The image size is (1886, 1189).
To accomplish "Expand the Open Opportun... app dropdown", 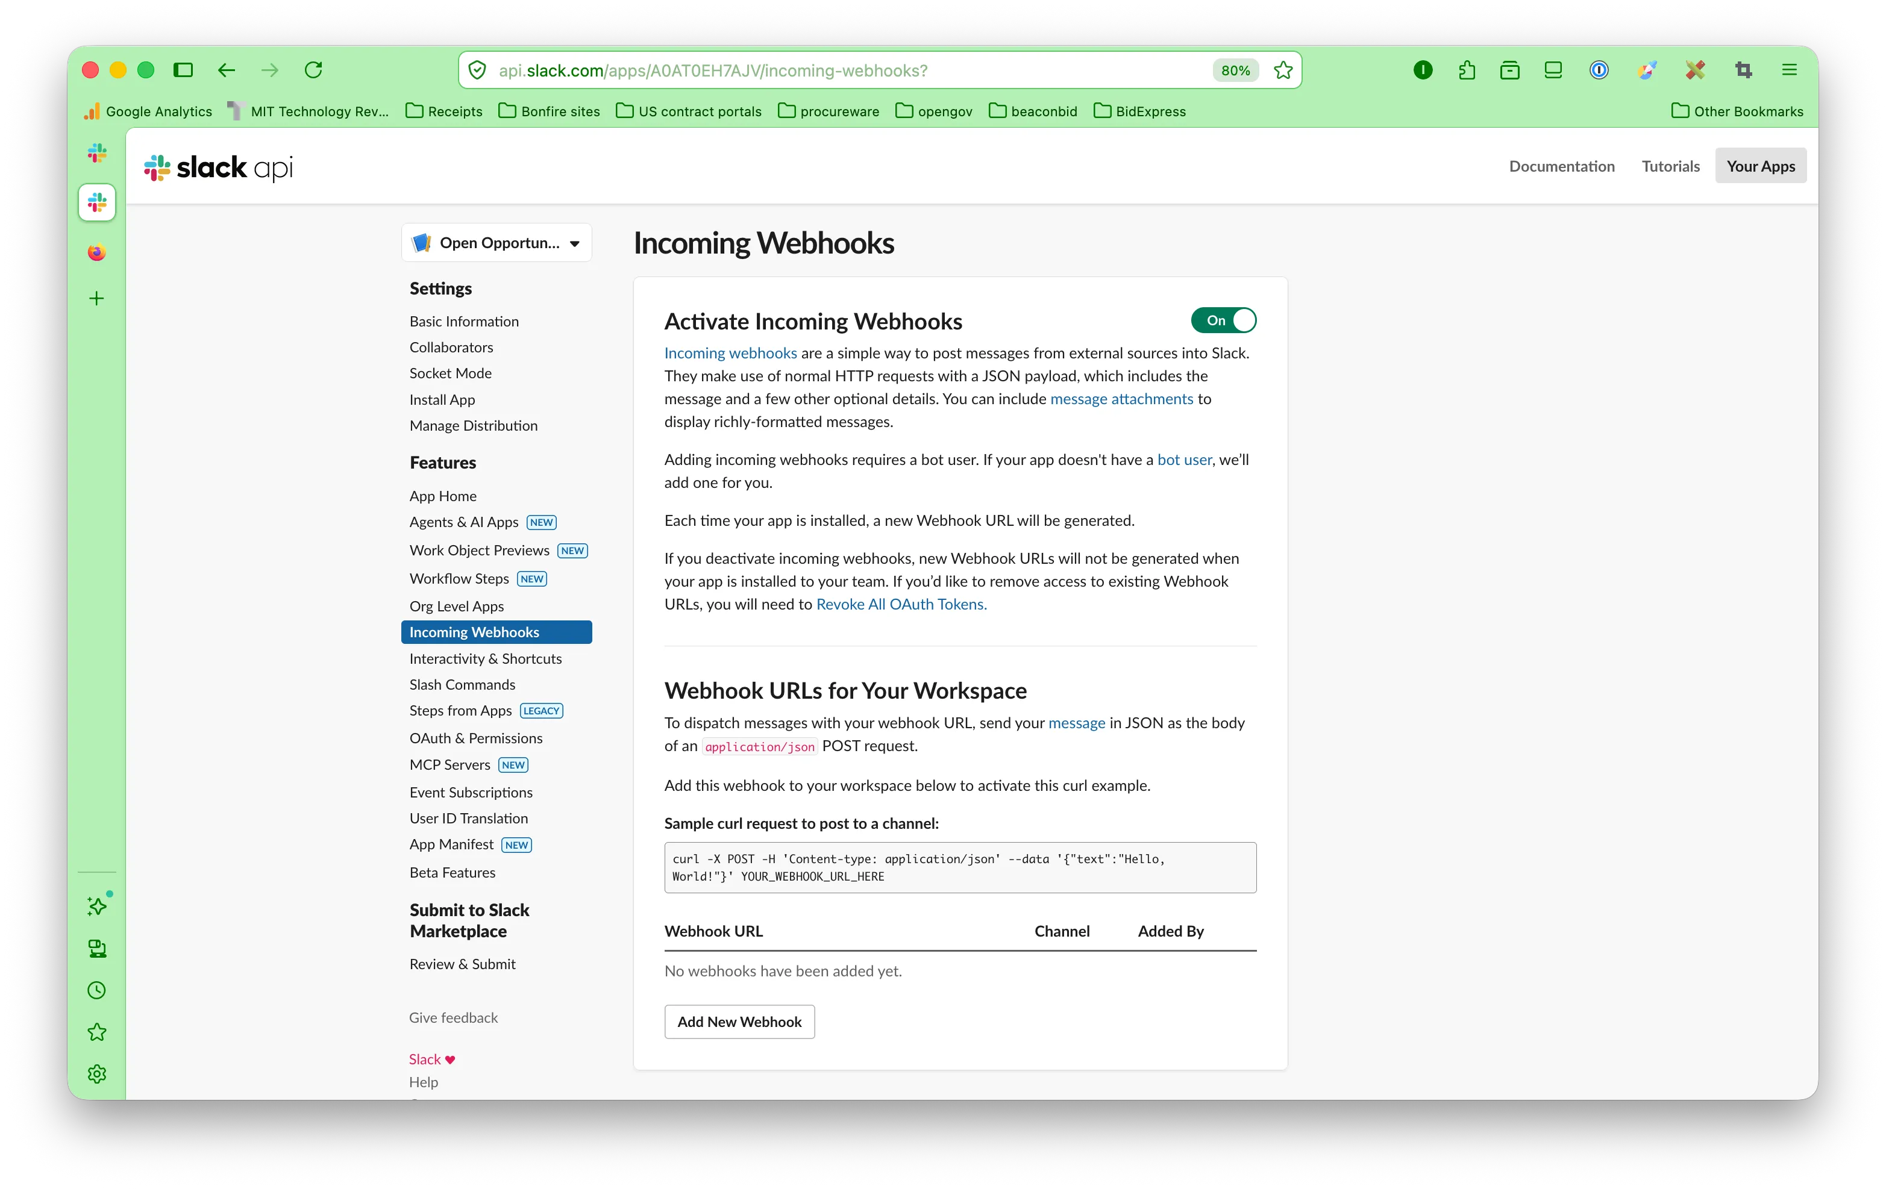I will 497,243.
